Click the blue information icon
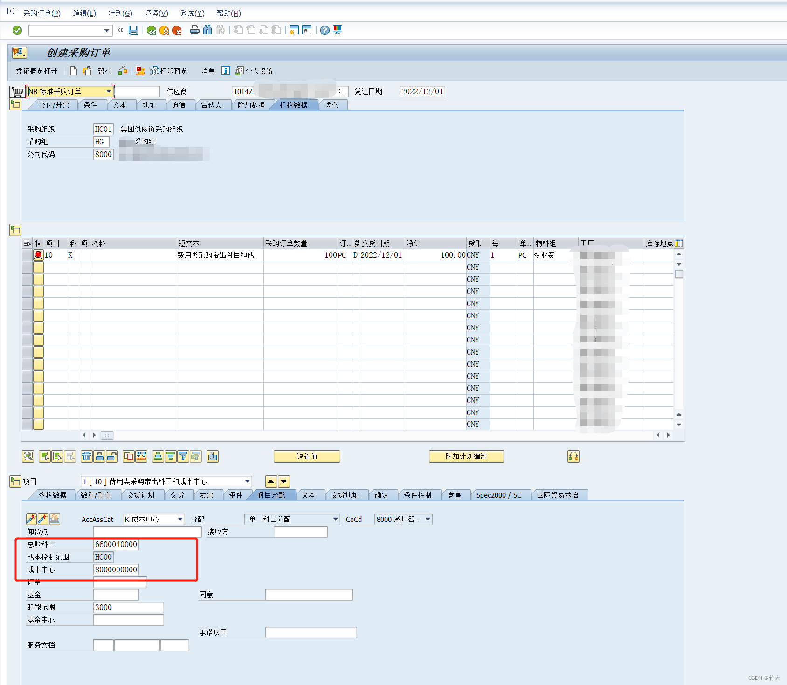Image resolution: width=787 pixels, height=685 pixels. (x=226, y=71)
